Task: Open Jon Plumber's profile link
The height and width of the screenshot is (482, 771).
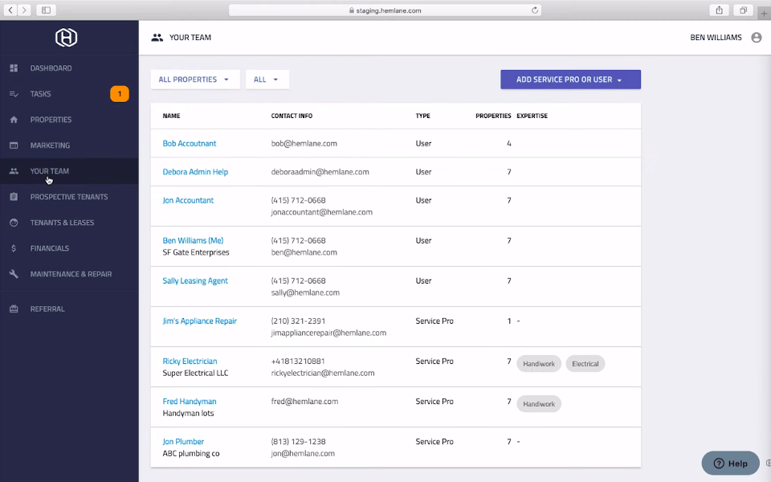Action: pyautogui.click(x=183, y=442)
